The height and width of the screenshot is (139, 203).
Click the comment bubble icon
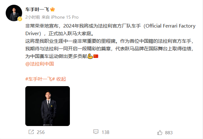pos(96,132)
